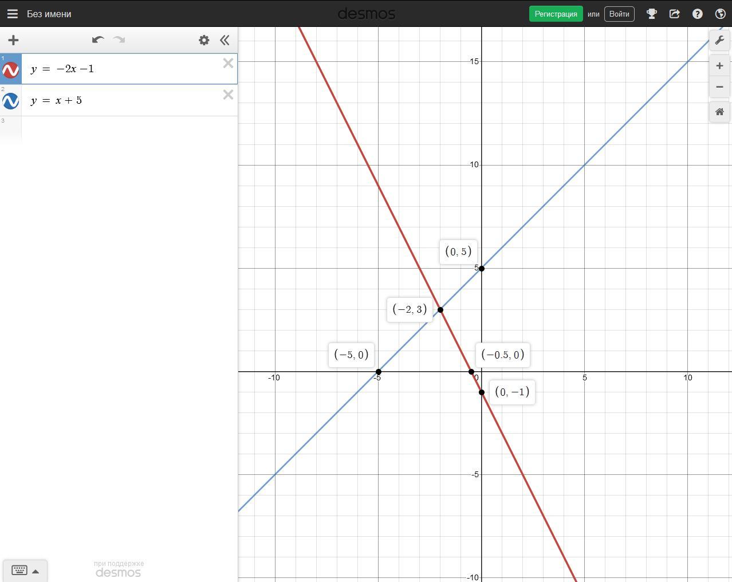This screenshot has width=732, height=582.
Task: Delete the y = x + 5 expression
Action: (x=228, y=95)
